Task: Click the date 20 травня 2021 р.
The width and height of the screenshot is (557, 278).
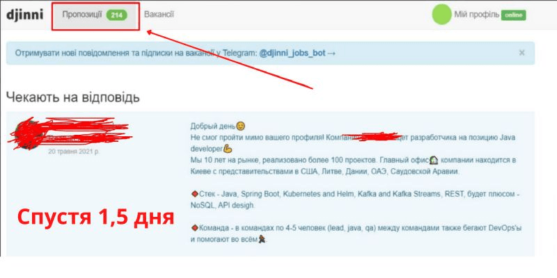Action: click(74, 152)
